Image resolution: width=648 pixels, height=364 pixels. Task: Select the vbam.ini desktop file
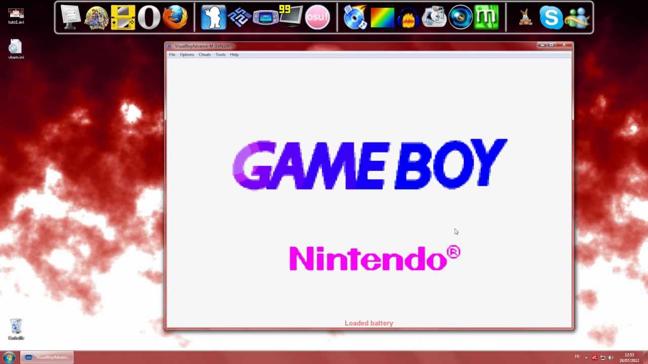point(16,50)
